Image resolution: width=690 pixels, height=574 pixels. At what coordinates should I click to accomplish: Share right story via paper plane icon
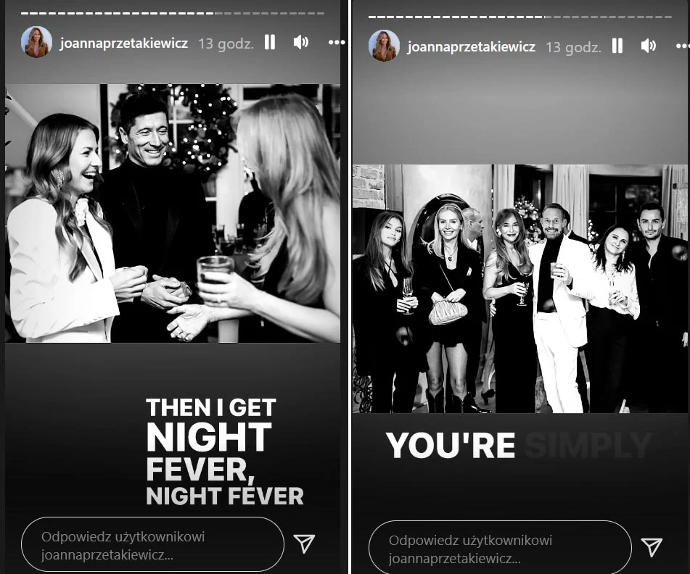(x=652, y=547)
